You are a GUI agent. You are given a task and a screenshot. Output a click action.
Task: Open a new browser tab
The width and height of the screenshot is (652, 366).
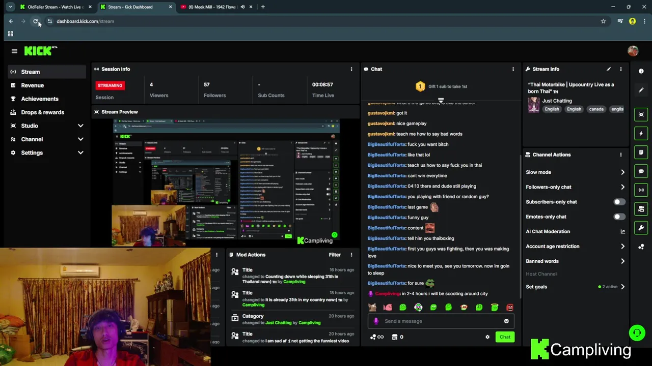click(263, 7)
